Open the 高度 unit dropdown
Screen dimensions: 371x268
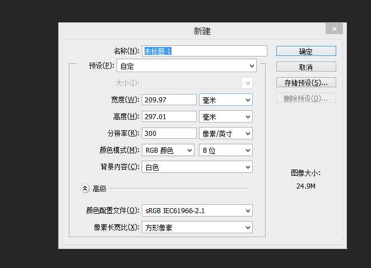point(226,116)
